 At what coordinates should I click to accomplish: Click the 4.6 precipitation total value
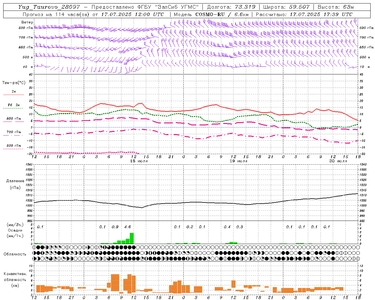pyautogui.click(x=127, y=227)
